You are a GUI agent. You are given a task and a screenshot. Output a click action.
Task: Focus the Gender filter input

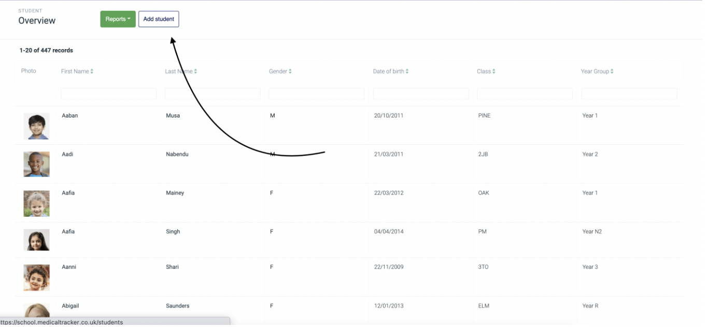pos(316,94)
